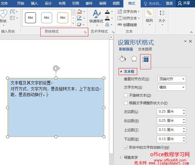
Task: Open the 对齐文本 align text dropdown
Action: (x=129, y=18)
